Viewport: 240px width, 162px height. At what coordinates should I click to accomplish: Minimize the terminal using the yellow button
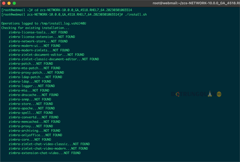(x=9, y=3)
